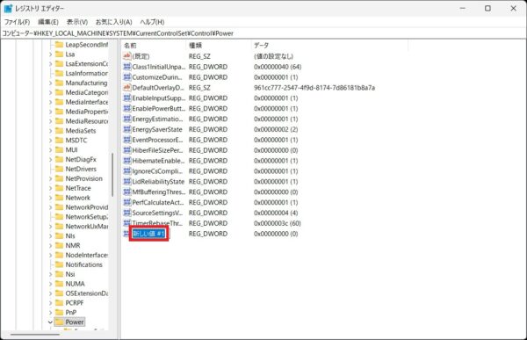Viewport: 527px width, 340px height.
Task: Expand the MSDTC tree node
Action: [x=50, y=141]
